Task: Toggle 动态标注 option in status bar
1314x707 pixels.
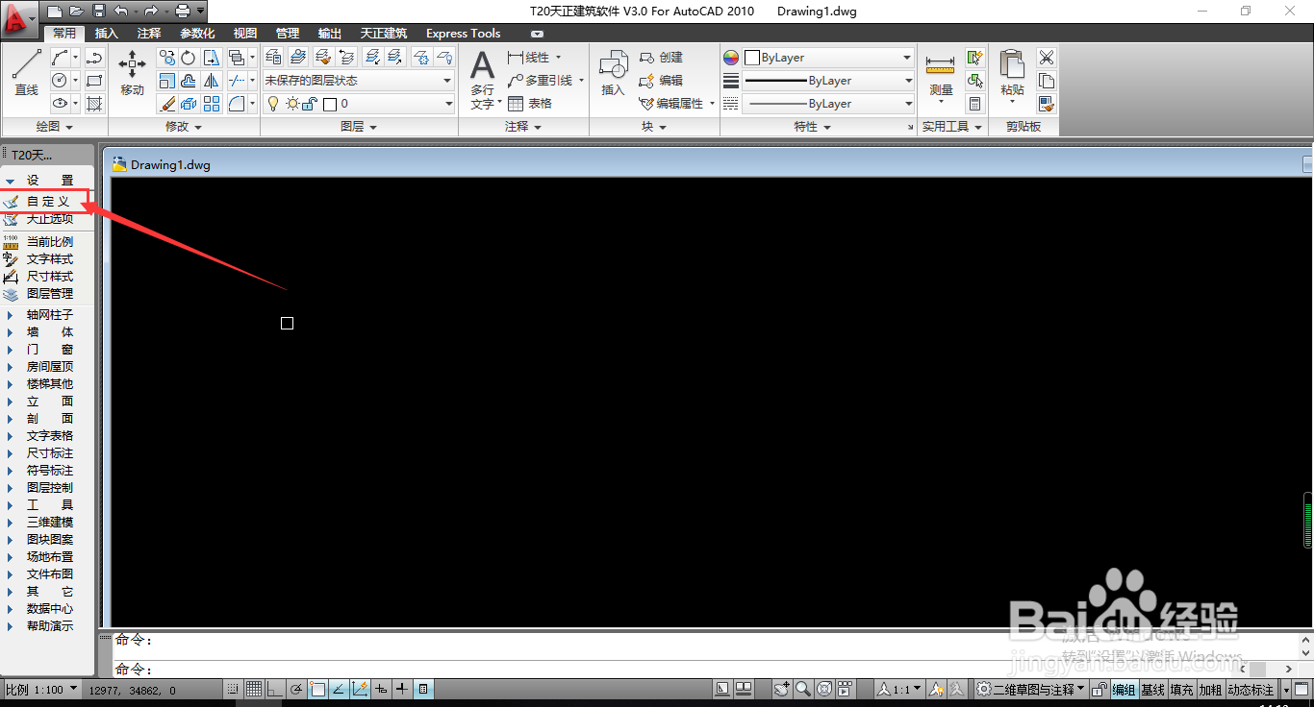Action: pos(1251,690)
